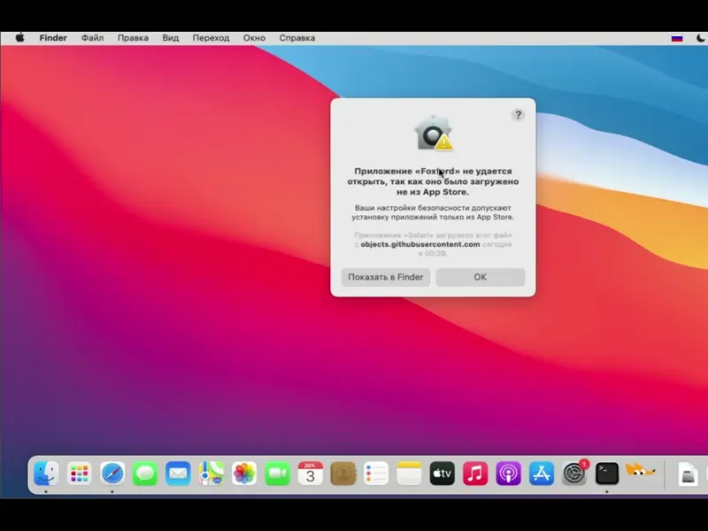Open Reminders from the Dock
Viewport: 708px width, 531px height.
click(x=376, y=473)
